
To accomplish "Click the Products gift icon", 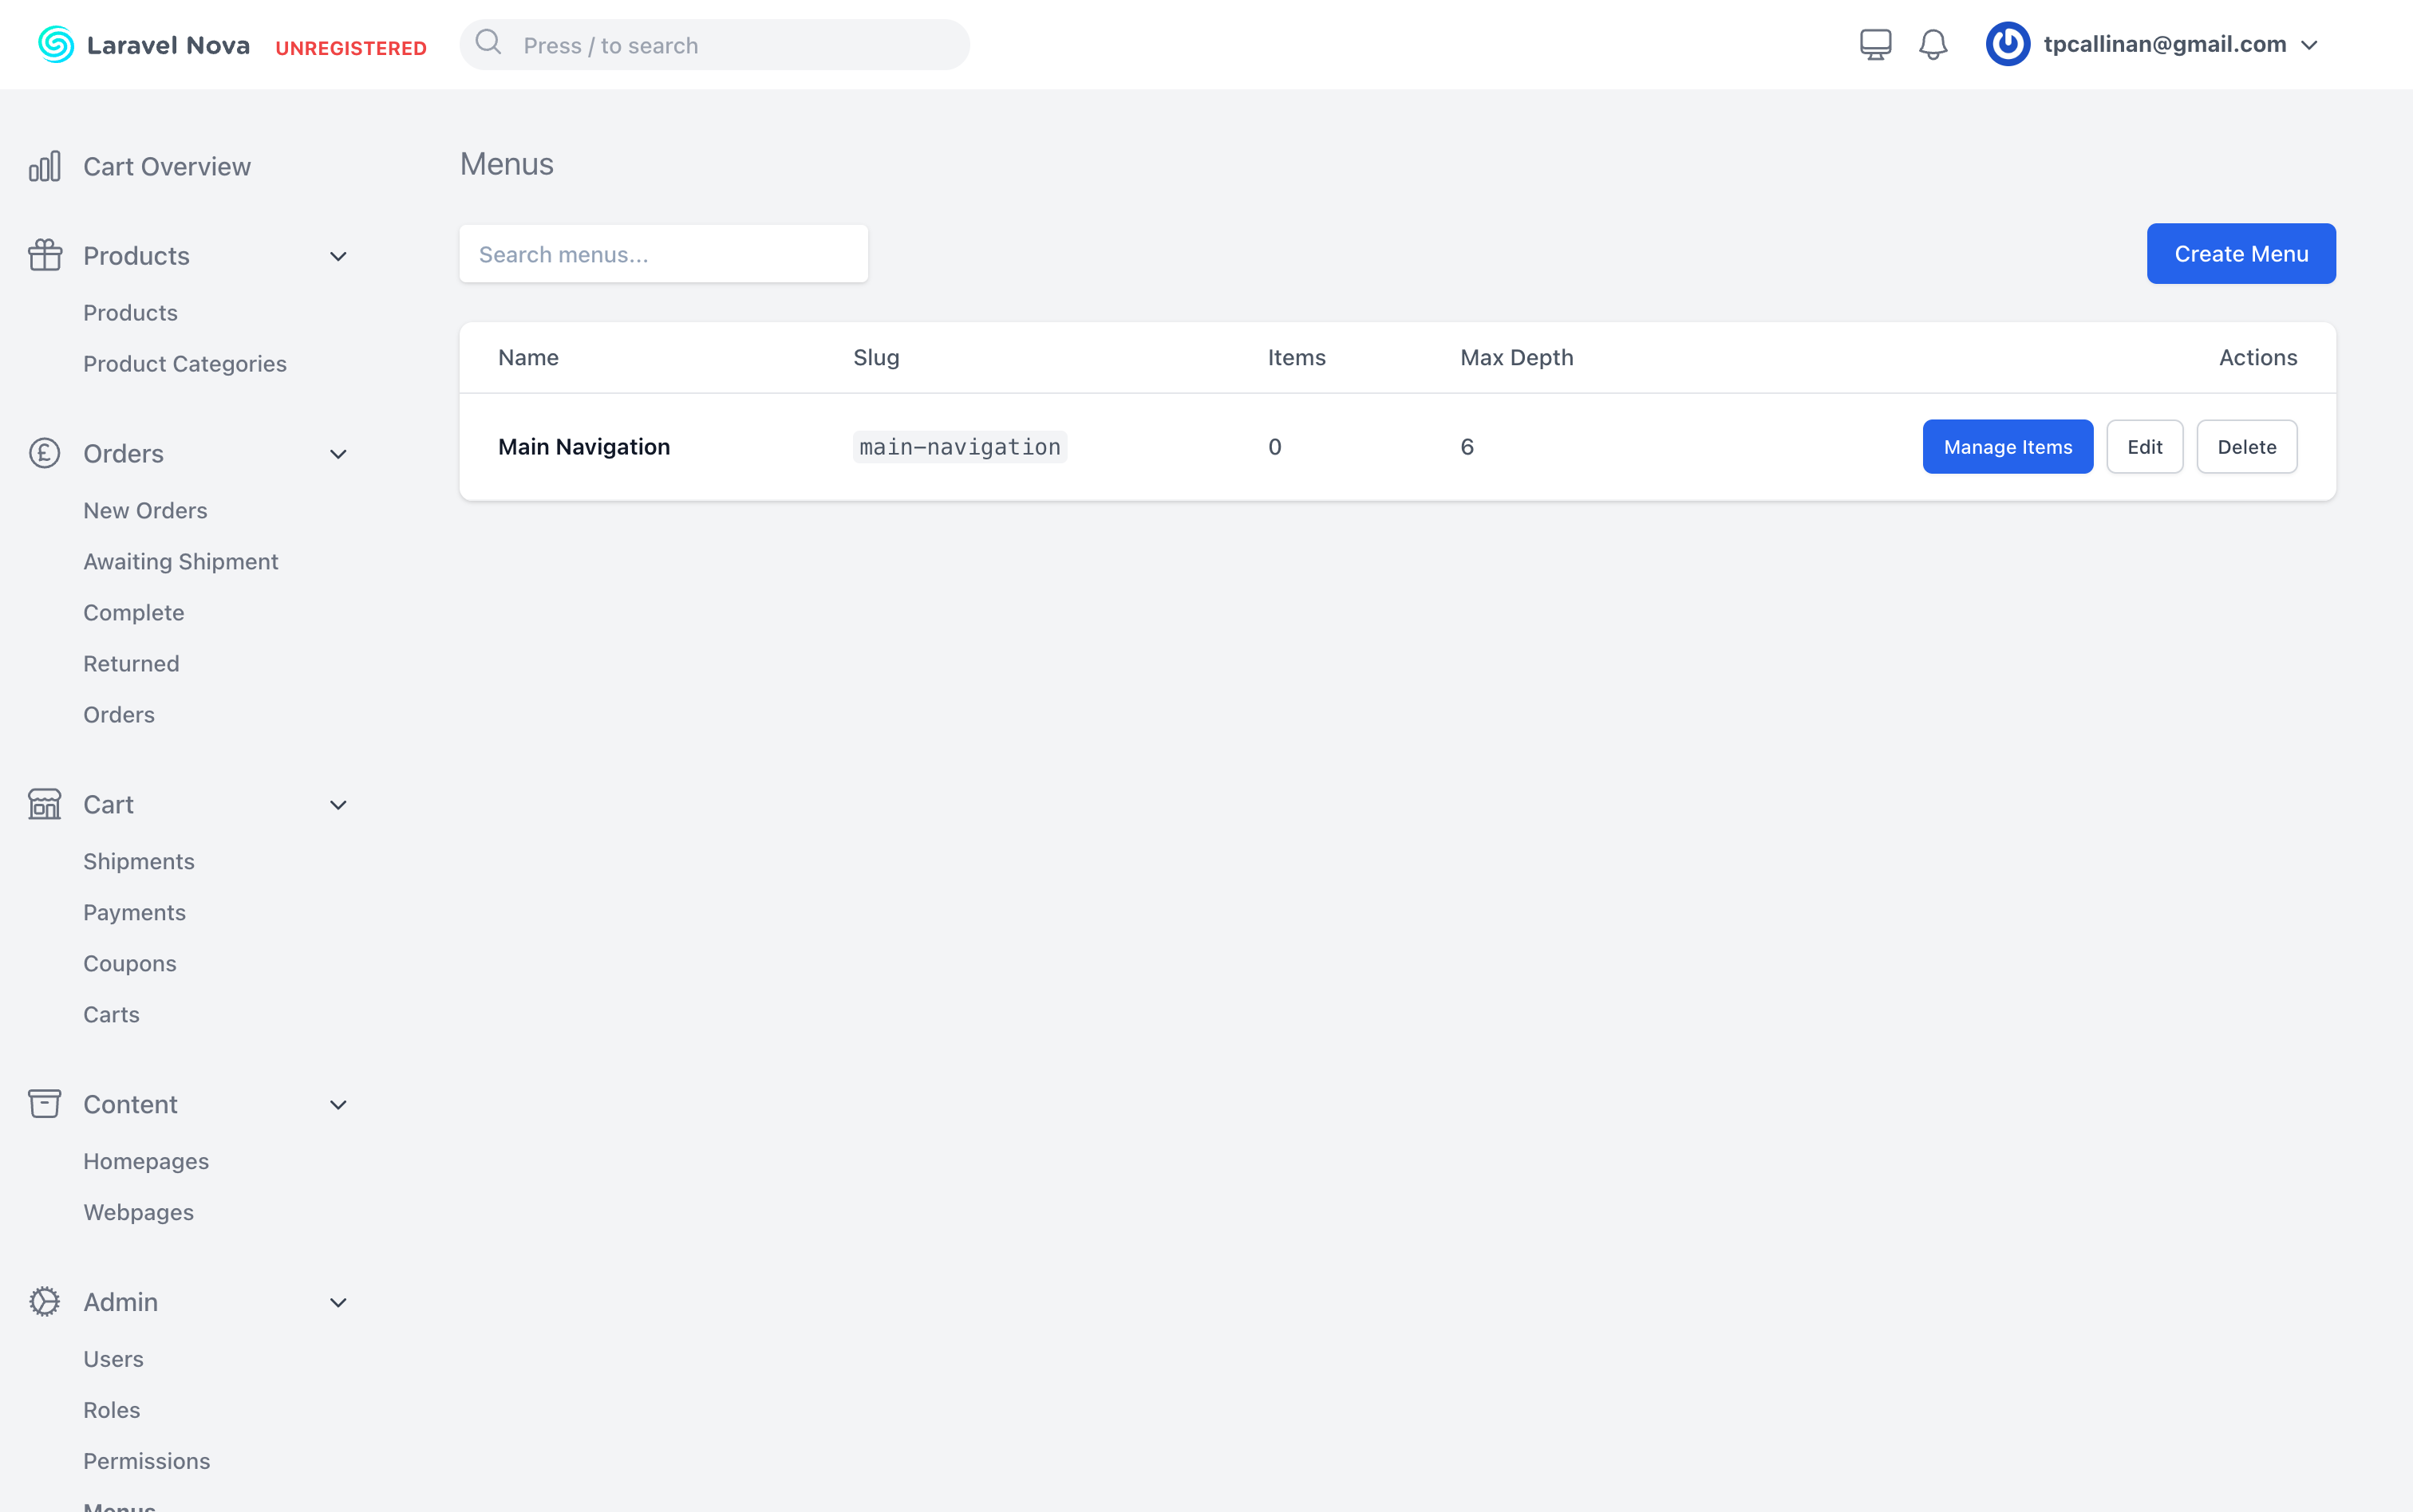I will 45,255.
